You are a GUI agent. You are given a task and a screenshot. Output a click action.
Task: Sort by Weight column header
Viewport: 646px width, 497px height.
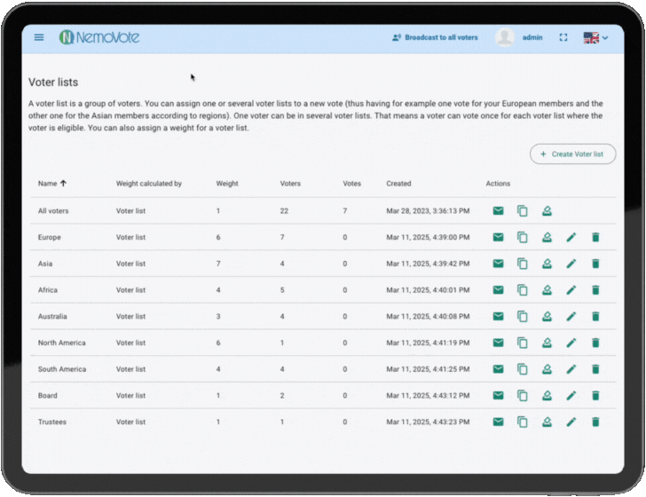pyautogui.click(x=227, y=184)
